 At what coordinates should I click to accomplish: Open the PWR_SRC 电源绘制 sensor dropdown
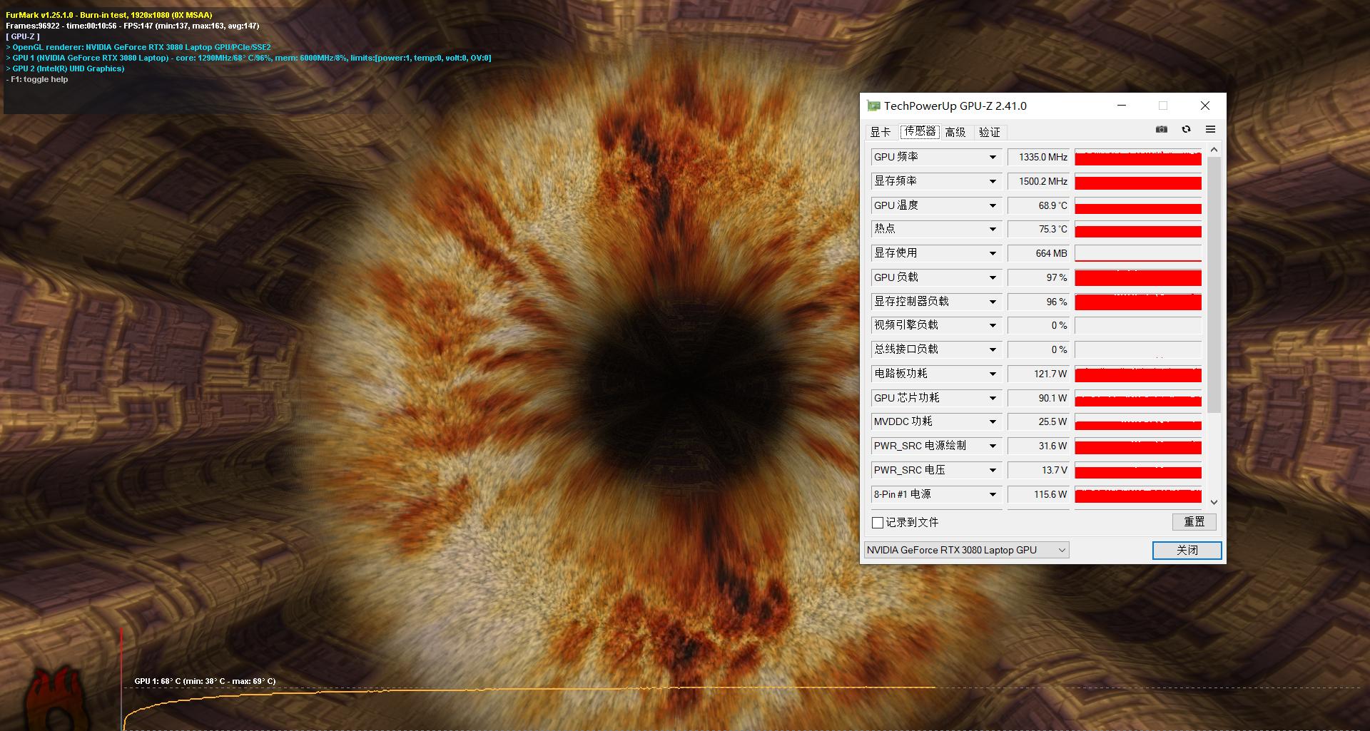coord(993,446)
